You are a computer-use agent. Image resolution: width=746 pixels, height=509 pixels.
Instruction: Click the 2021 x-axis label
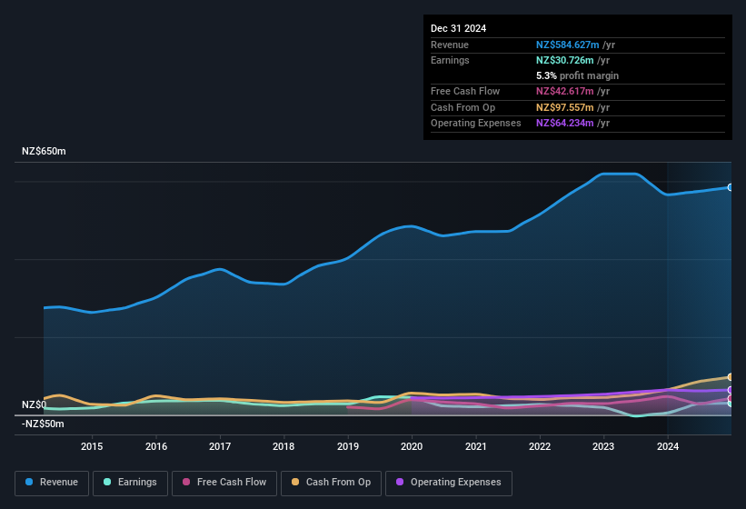[476, 446]
